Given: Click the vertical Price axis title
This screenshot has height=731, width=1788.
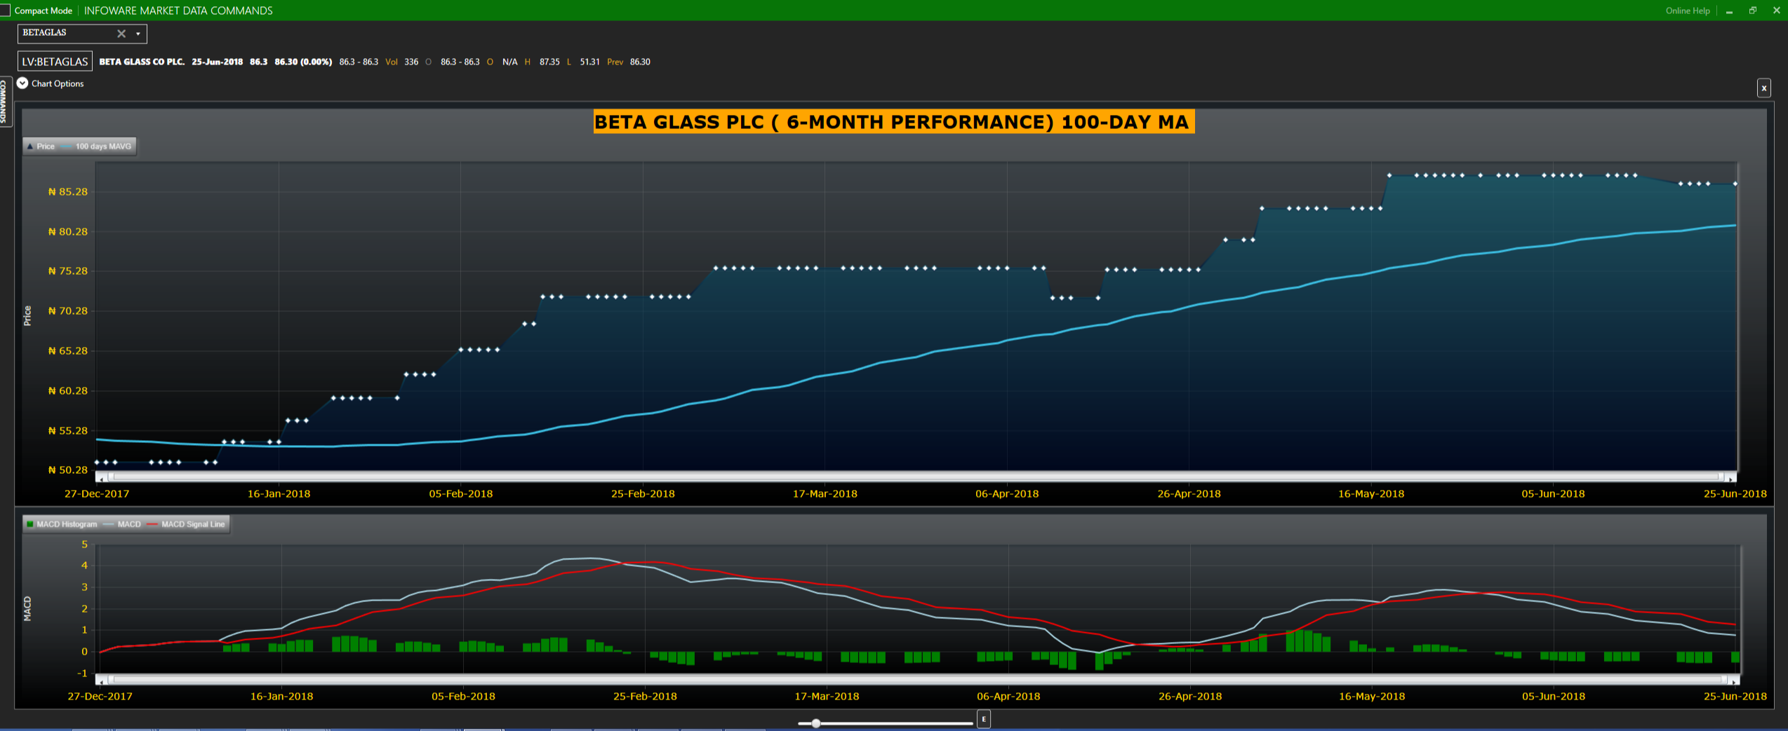Looking at the screenshot, I should 27,316.
